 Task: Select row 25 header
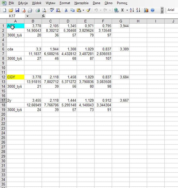coord(3,138)
